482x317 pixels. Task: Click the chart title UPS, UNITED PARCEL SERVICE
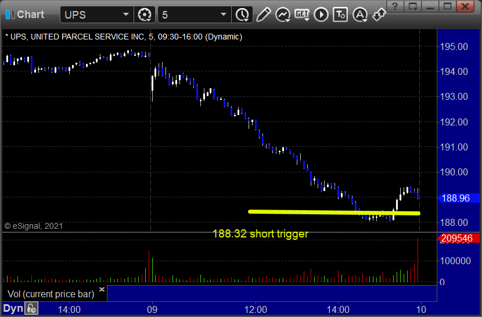point(124,37)
